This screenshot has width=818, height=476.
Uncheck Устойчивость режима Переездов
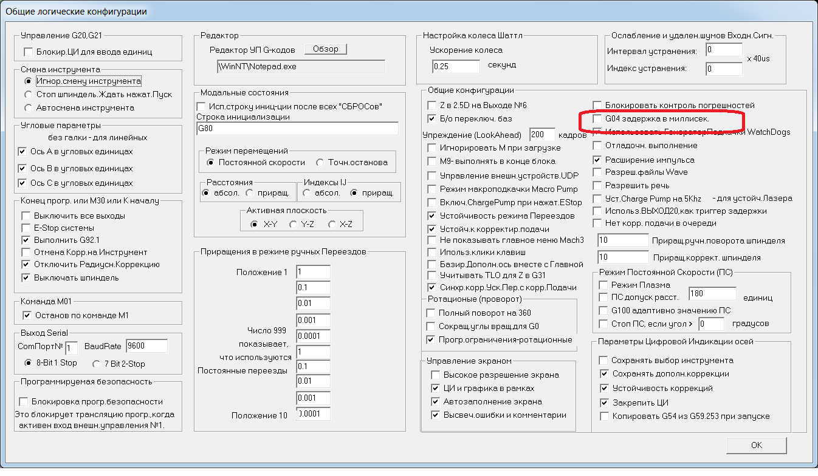point(432,215)
